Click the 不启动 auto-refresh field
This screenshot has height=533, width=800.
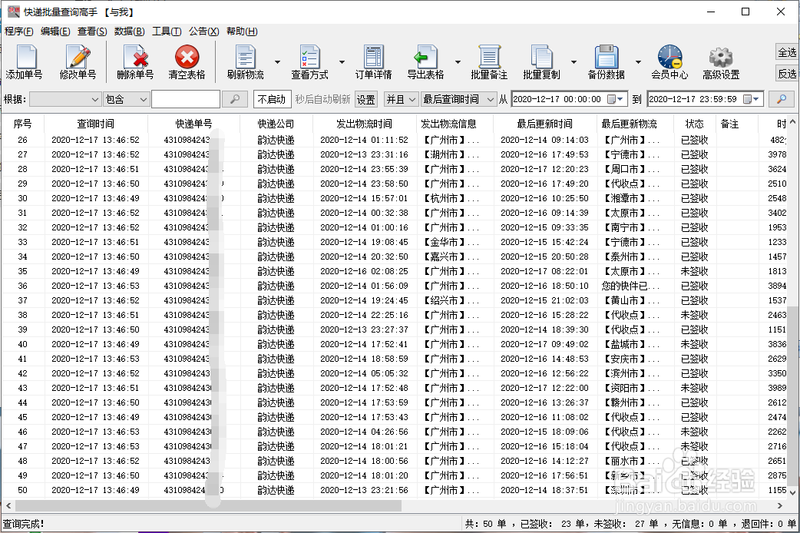coord(272,99)
